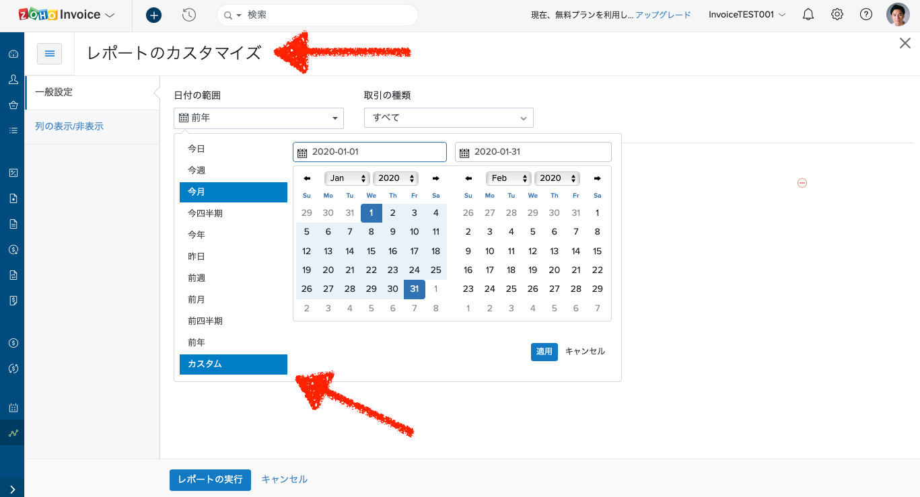
Task: Open the Feb month selector
Action: [x=509, y=178]
